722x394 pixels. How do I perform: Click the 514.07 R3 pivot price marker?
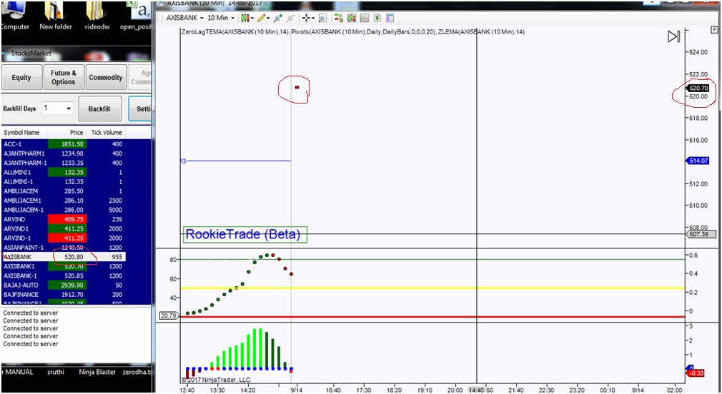698,161
